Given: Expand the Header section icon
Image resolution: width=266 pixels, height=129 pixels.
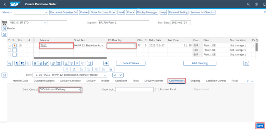Looking at the screenshot, I should click(x=4, y=28).
